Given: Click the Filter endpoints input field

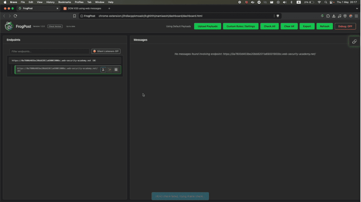Looking at the screenshot, I should [49, 51].
